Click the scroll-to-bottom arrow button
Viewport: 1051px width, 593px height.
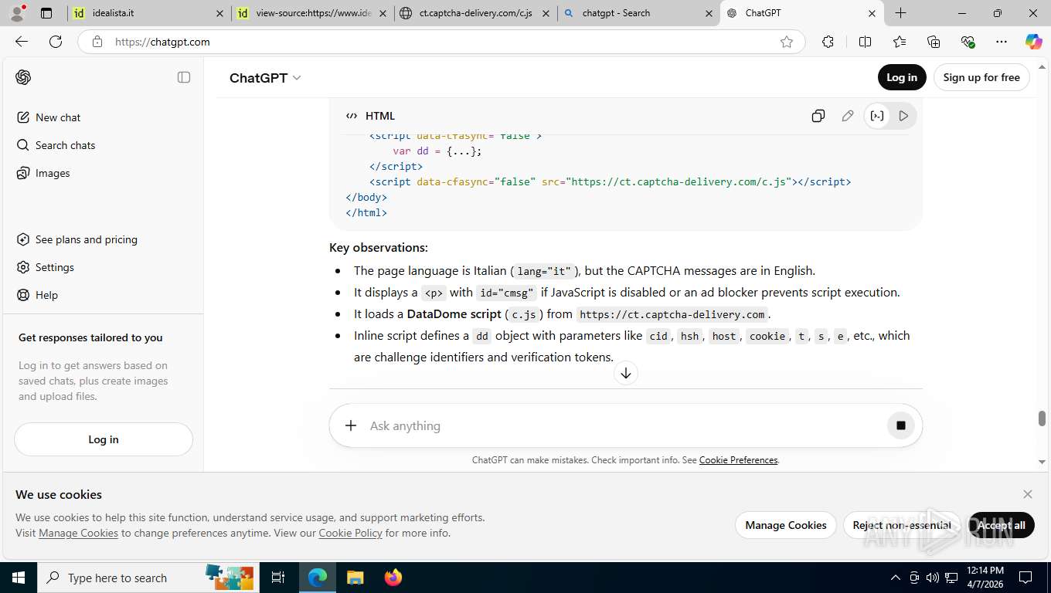coord(626,374)
